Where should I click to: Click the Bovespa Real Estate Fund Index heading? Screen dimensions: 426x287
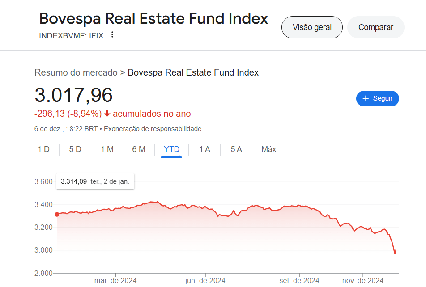point(153,19)
